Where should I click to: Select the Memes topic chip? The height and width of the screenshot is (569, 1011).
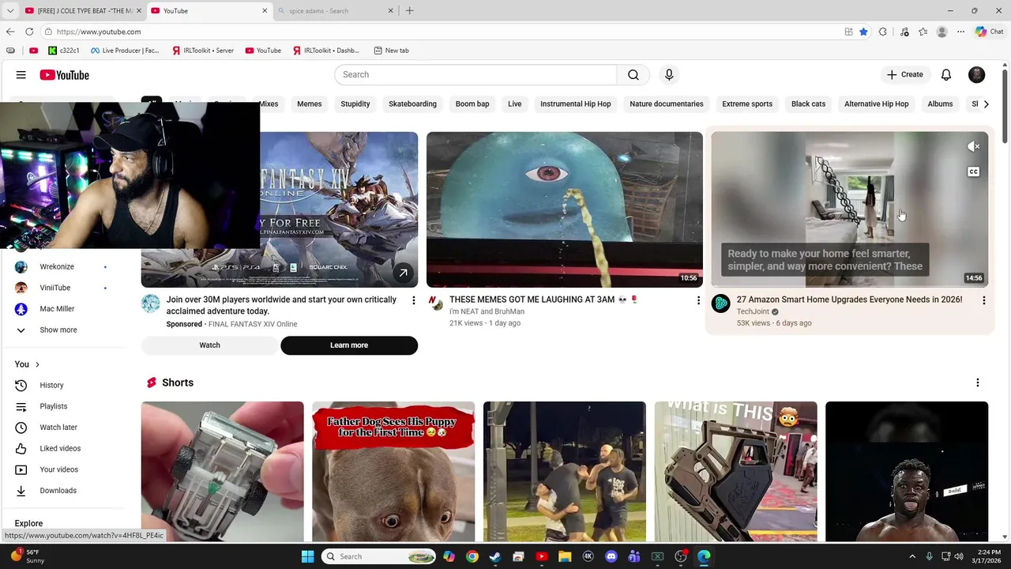309,104
